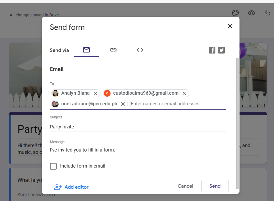The width and height of the screenshot is (274, 201).
Task: Share form via Facebook icon
Action: point(212,50)
